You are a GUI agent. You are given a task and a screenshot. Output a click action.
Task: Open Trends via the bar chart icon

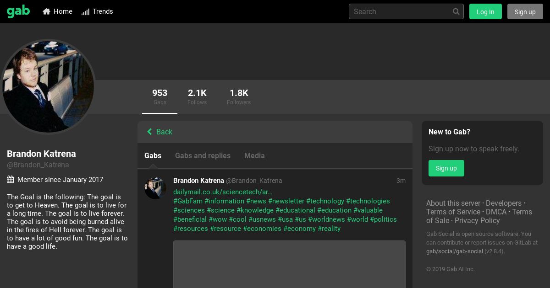(85, 11)
